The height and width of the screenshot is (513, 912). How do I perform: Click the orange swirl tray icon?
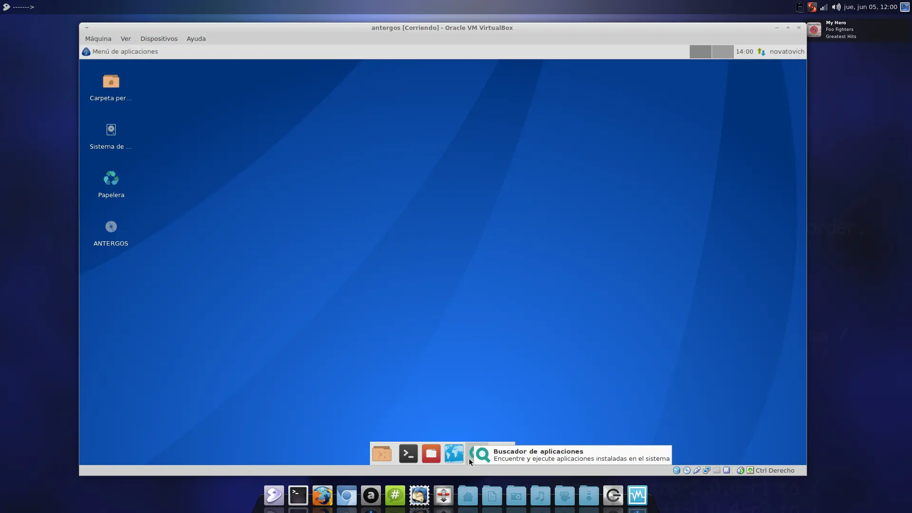(812, 7)
